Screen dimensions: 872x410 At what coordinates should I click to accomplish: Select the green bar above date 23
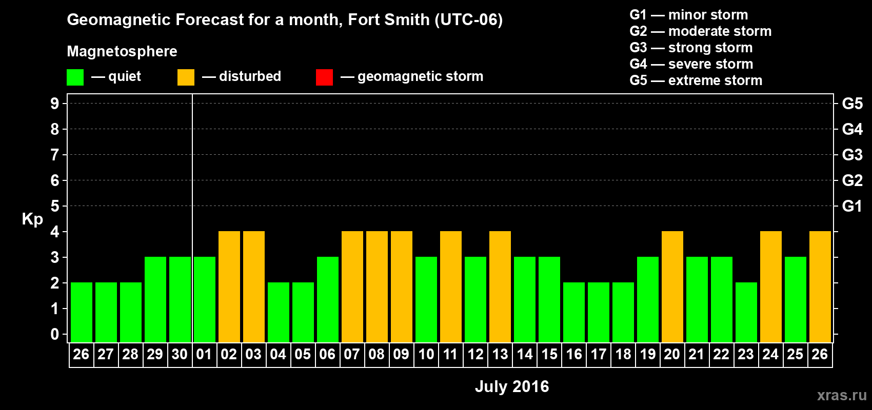tap(746, 312)
